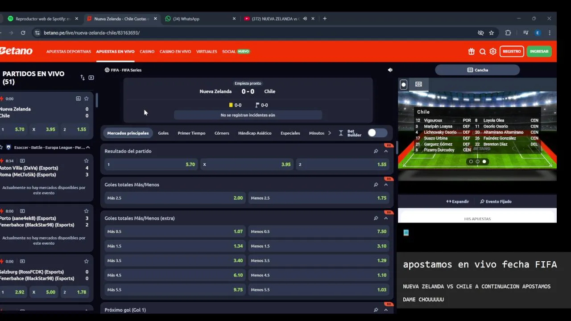Click the Bet Builder icon
The image size is (571, 321).
[341, 133]
